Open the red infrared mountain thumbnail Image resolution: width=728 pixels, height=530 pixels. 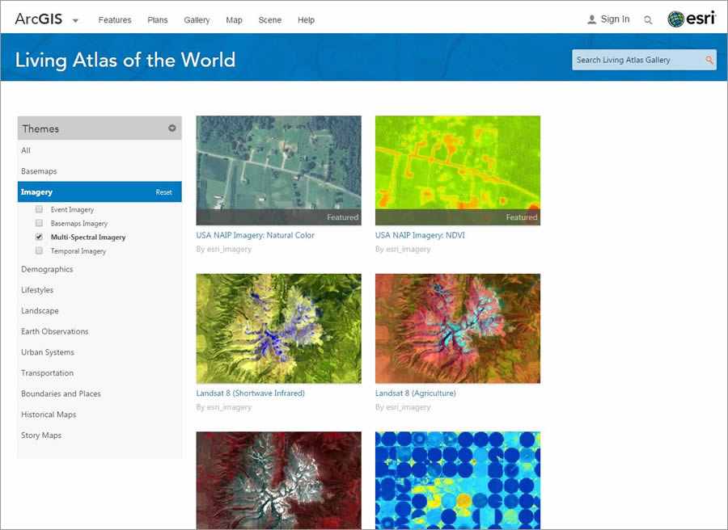click(x=278, y=481)
